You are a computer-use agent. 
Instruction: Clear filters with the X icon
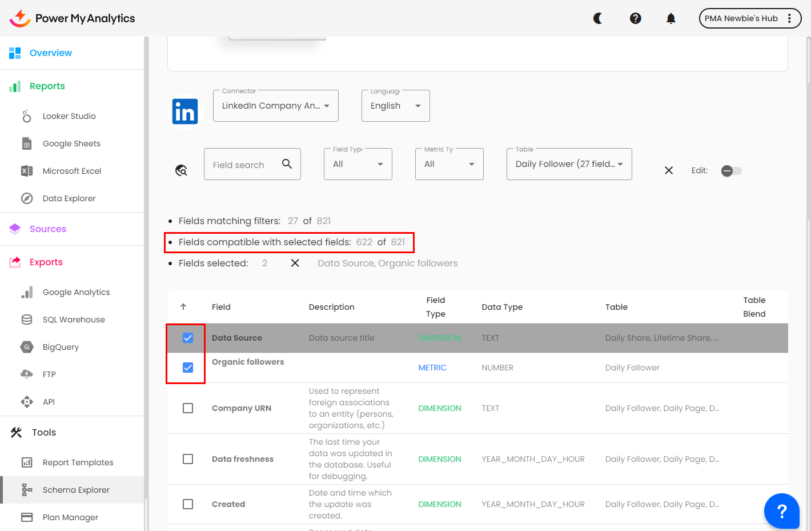669,170
